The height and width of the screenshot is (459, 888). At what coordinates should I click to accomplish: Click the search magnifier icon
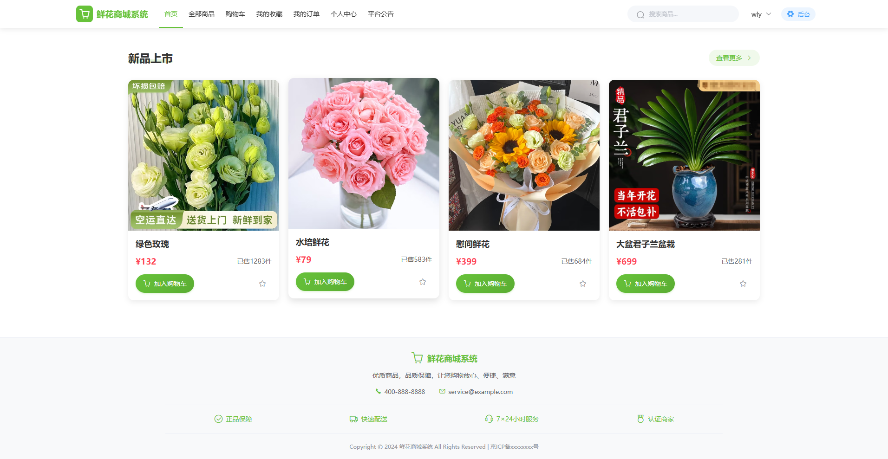pyautogui.click(x=640, y=14)
